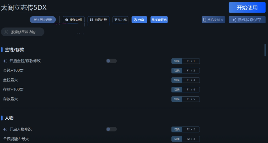Click the 太阁立志传5DX title
The width and height of the screenshot is (268, 143).
[24, 8]
